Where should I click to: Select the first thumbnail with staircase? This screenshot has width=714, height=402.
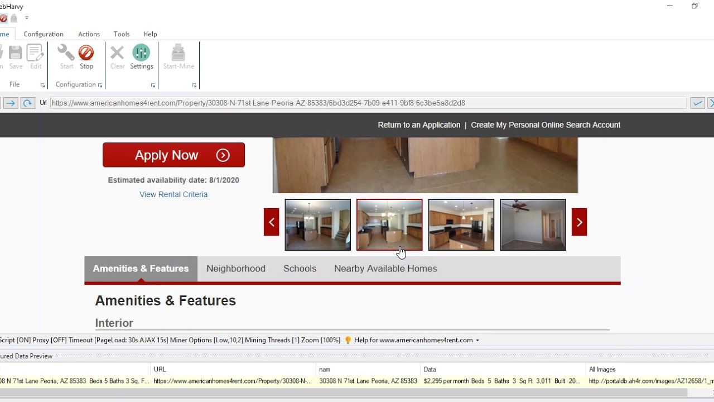(x=318, y=224)
